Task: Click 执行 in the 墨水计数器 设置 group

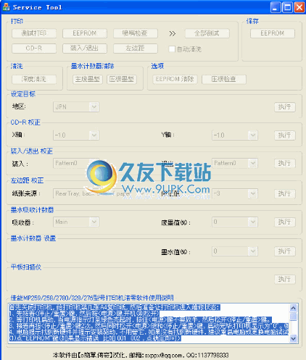Action: pos(285,251)
